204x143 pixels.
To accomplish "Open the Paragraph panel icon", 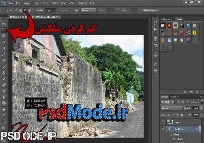I will click(156, 71).
